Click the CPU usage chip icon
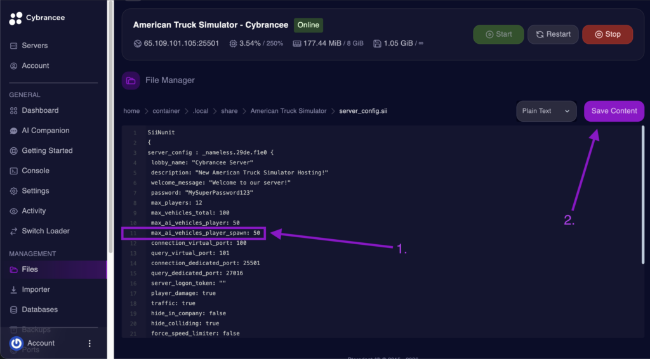 [234, 44]
